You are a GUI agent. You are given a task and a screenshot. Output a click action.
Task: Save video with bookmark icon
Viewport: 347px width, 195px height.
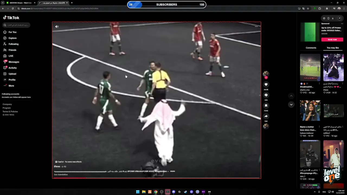pyautogui.click(x=266, y=106)
